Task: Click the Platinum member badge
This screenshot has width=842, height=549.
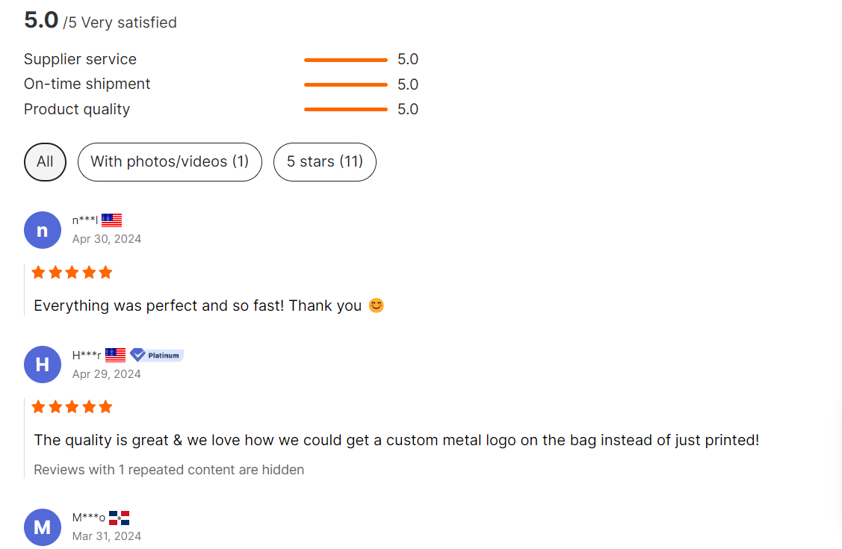Action: click(x=157, y=355)
